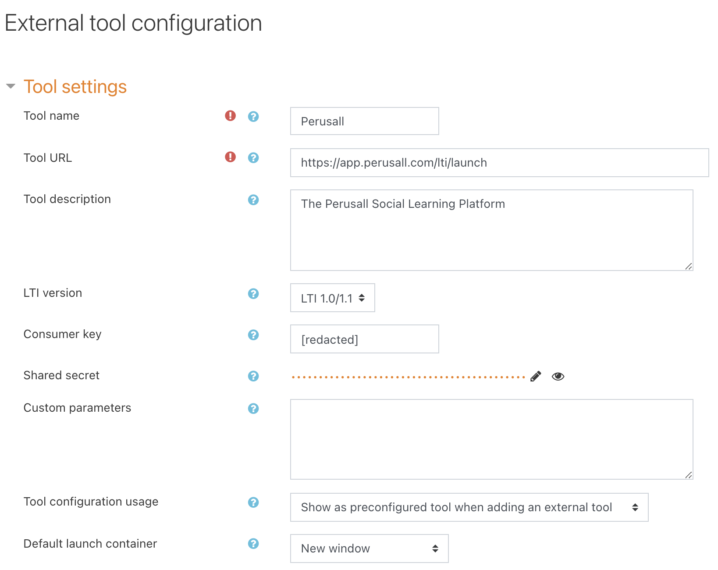Image resolution: width=718 pixels, height=570 pixels.
Task: Click the Shared secret label
Action: (x=61, y=375)
